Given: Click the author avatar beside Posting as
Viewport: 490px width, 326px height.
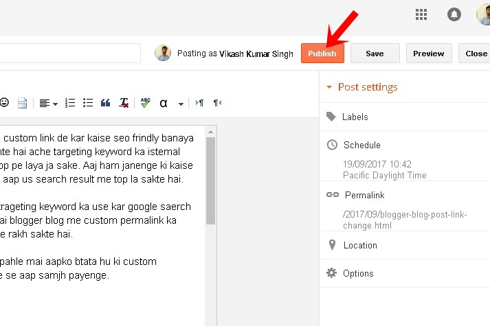Looking at the screenshot, I should tap(163, 53).
